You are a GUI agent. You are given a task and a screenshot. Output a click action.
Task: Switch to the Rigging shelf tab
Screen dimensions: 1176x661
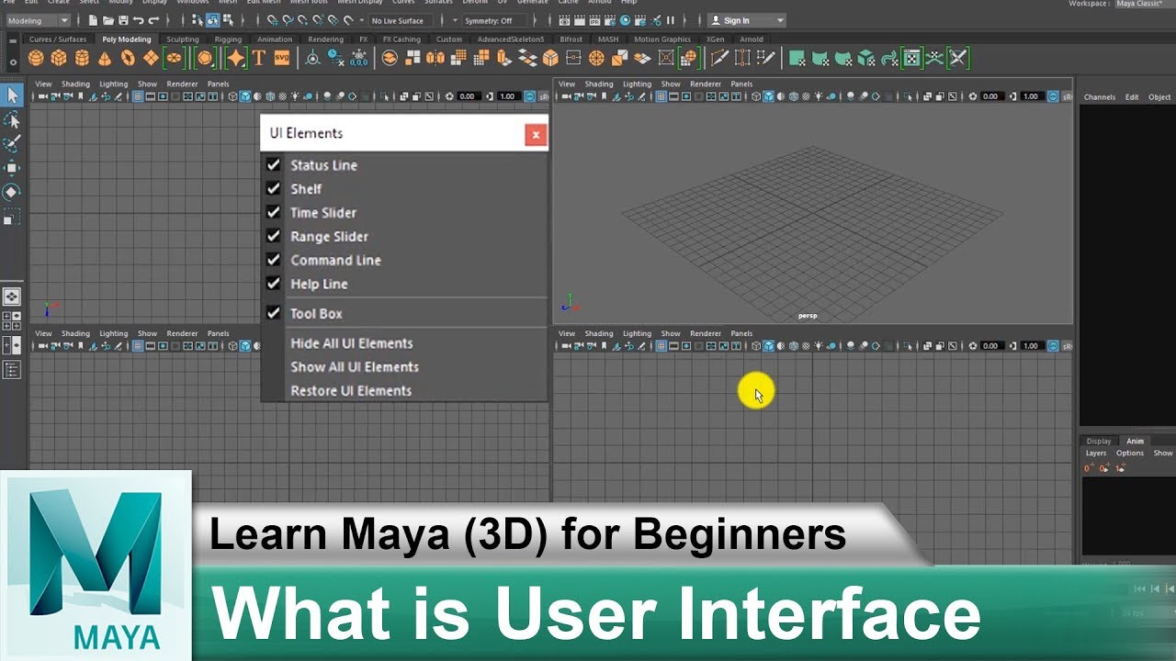(x=228, y=39)
